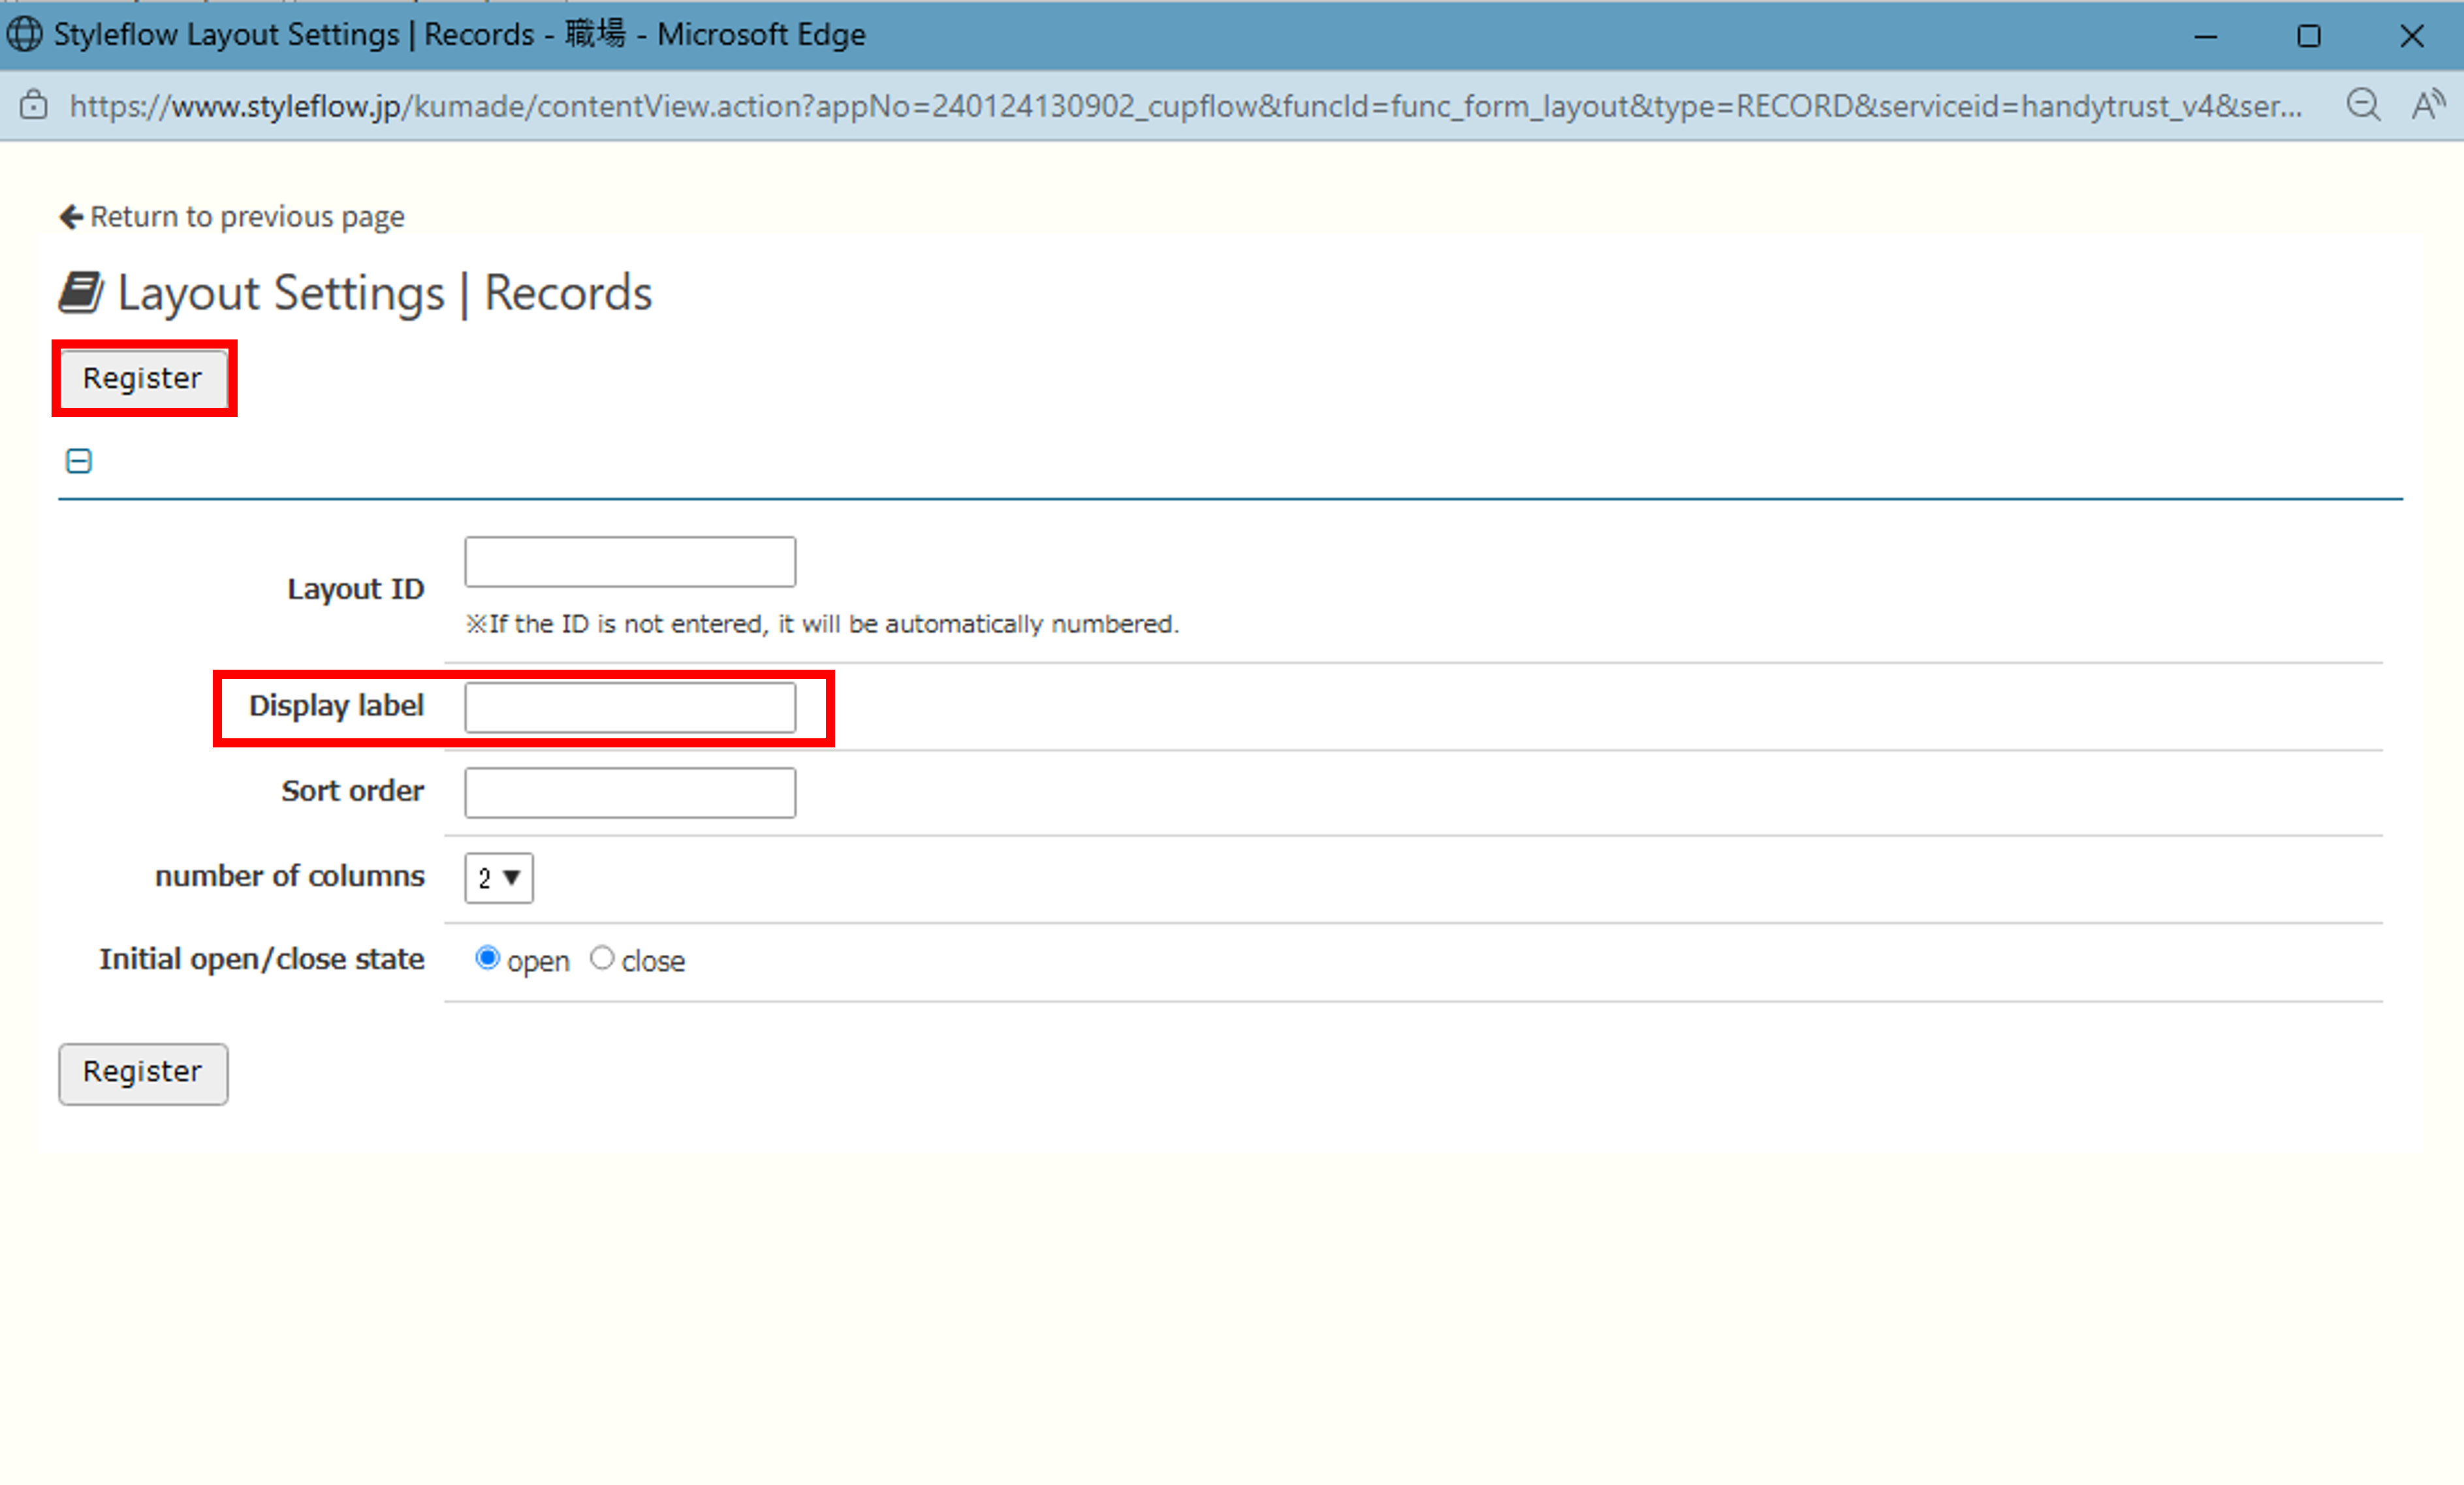The width and height of the screenshot is (2464, 1485).
Task: Minimize the Edge window
Action: [2206, 36]
